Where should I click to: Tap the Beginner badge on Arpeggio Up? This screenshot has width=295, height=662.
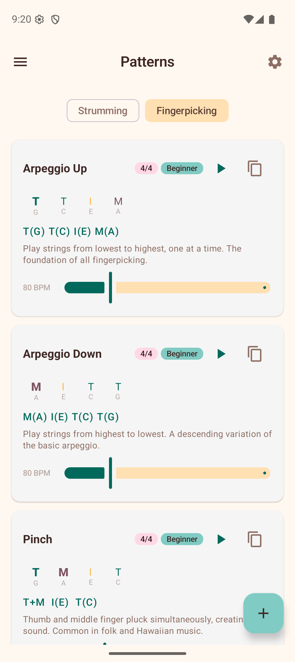pos(182,168)
